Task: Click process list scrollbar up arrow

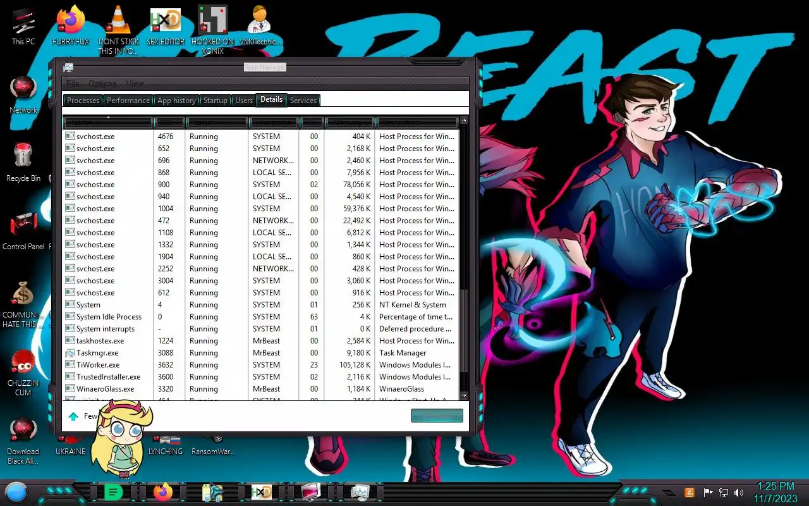Action: (x=465, y=120)
